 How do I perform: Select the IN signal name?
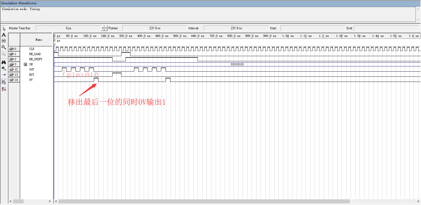coord(31,64)
